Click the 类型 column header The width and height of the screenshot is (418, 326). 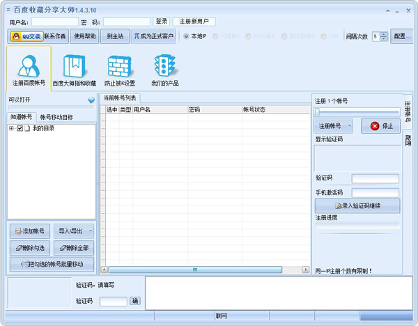pos(126,109)
